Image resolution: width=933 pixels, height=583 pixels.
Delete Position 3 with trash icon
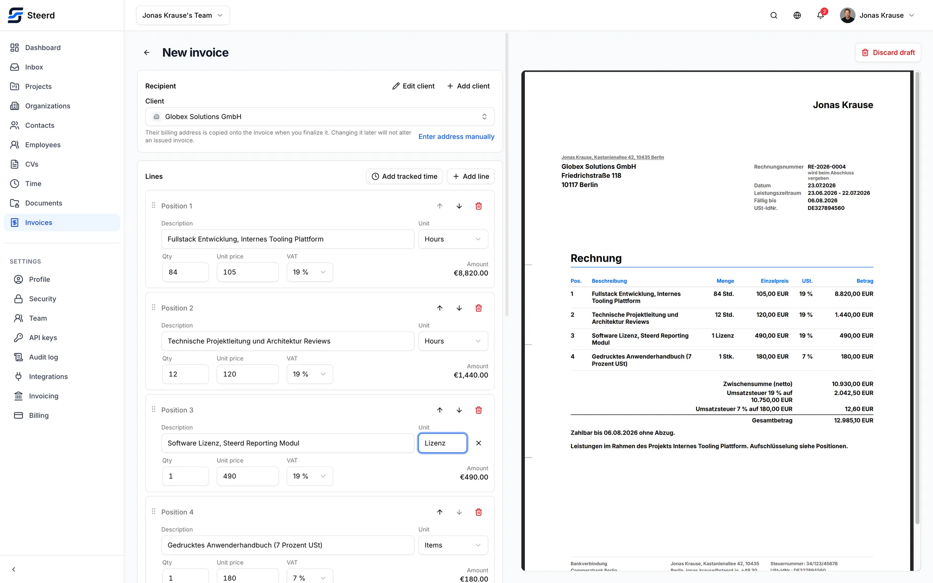click(479, 410)
